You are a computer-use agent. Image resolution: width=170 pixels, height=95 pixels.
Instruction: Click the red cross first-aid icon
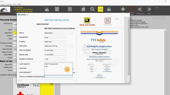(20, 93)
